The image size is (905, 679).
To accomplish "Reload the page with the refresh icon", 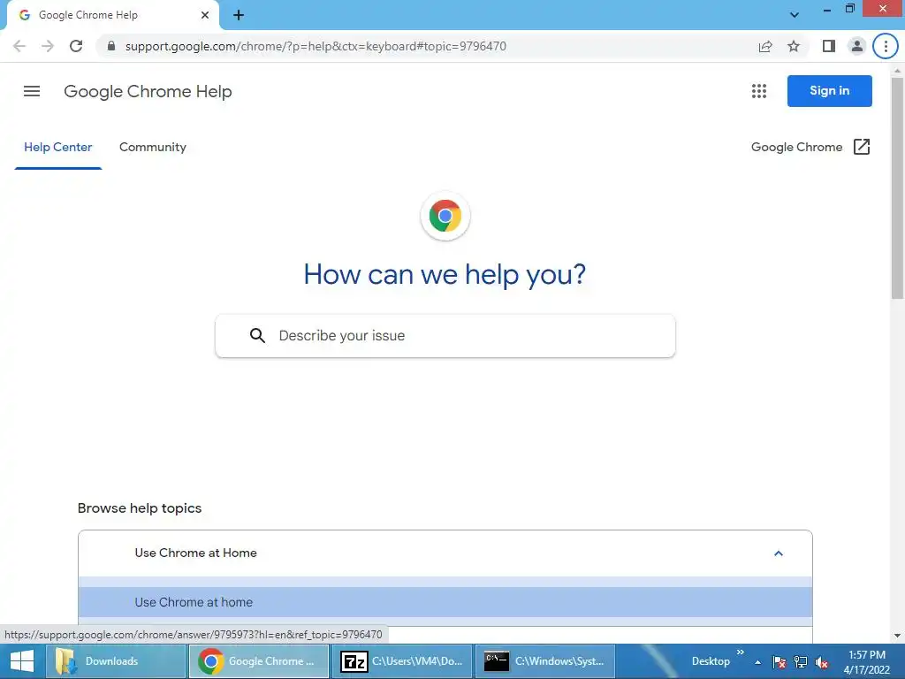I will tap(76, 46).
